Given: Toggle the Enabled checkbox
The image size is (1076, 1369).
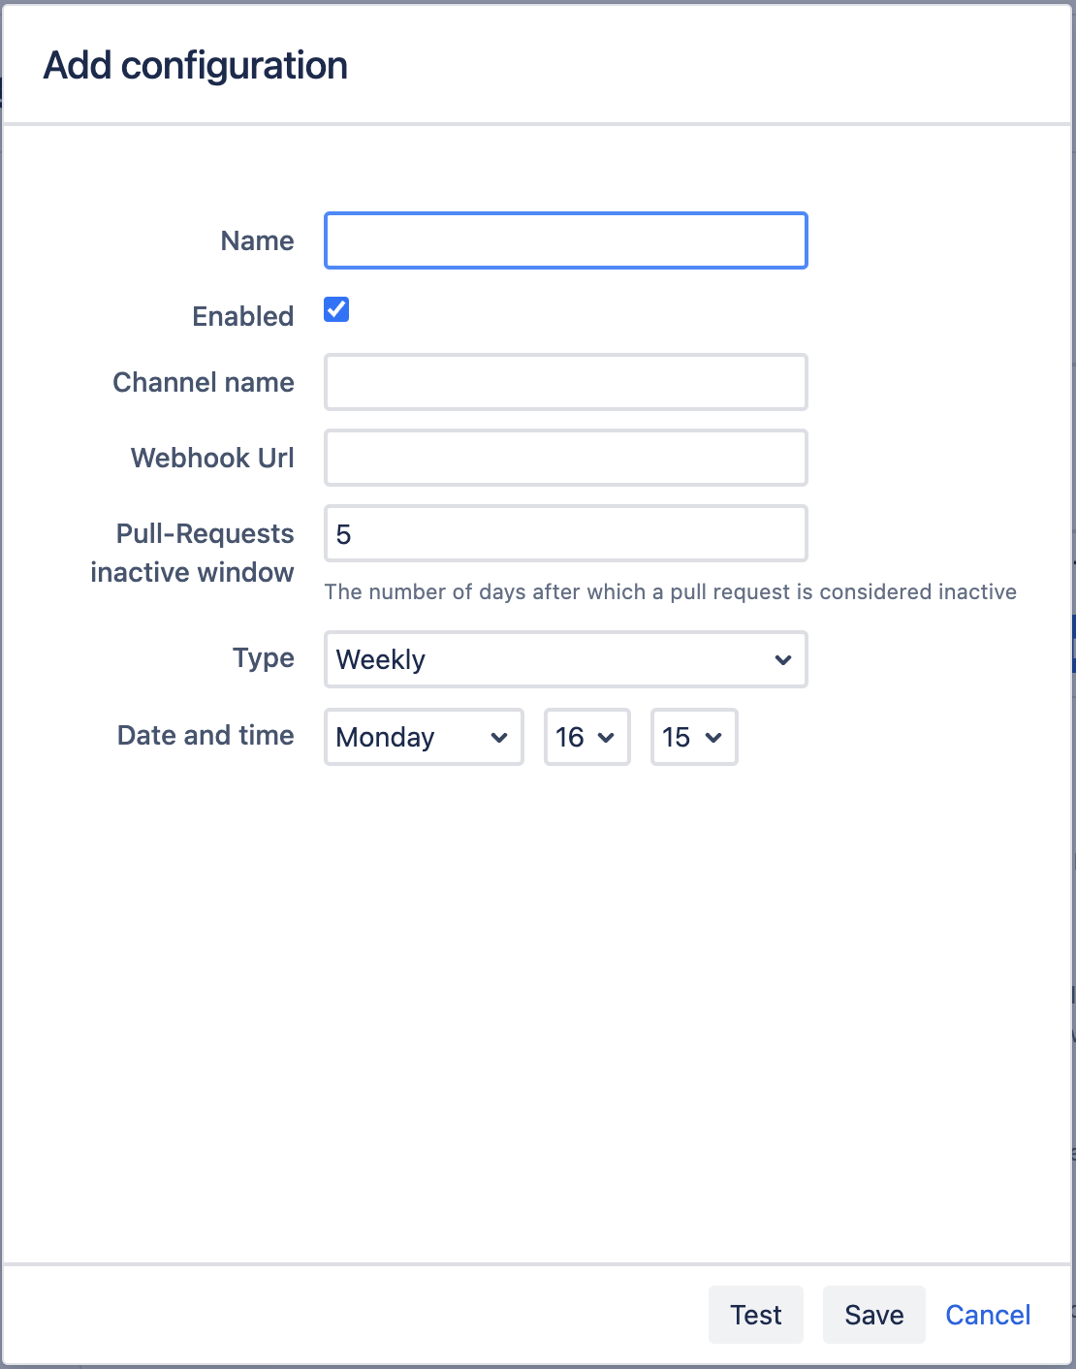Looking at the screenshot, I should (336, 309).
